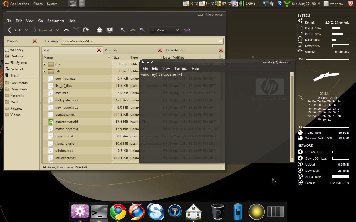The width and height of the screenshot is (356, 222).
Task: Click the Location path field
Action: 142,41
